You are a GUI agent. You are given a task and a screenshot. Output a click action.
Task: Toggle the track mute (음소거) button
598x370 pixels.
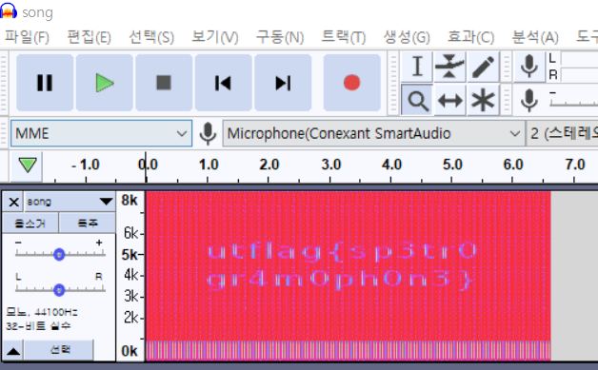pyautogui.click(x=30, y=223)
